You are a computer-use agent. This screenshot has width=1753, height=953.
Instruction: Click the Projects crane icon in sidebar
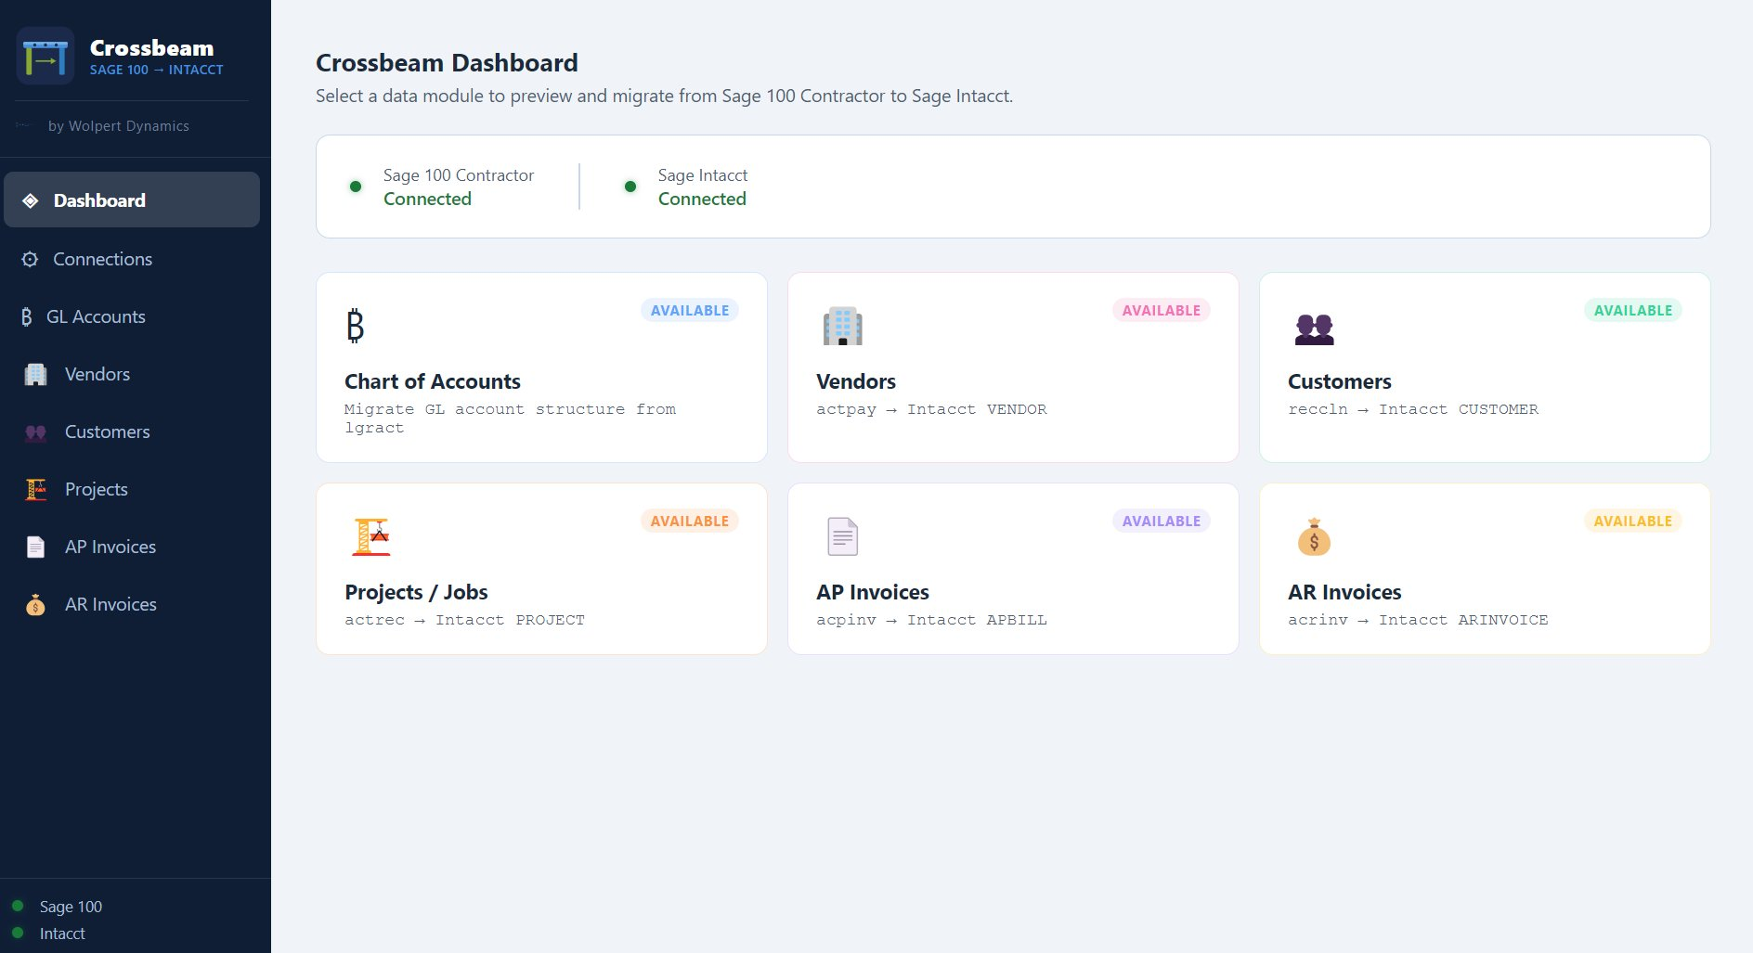pyautogui.click(x=35, y=489)
